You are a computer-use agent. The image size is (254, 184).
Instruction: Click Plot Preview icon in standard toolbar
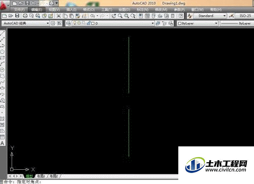pos(31,16)
